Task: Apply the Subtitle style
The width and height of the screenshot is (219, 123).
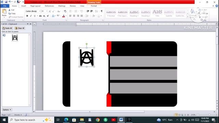Action: tap(169, 14)
